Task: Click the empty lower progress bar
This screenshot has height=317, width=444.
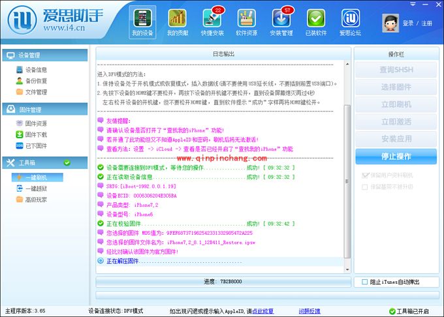Action: point(267,295)
